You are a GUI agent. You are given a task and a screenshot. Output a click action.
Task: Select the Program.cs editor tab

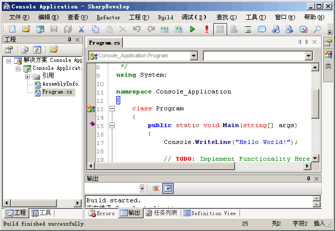pos(104,43)
